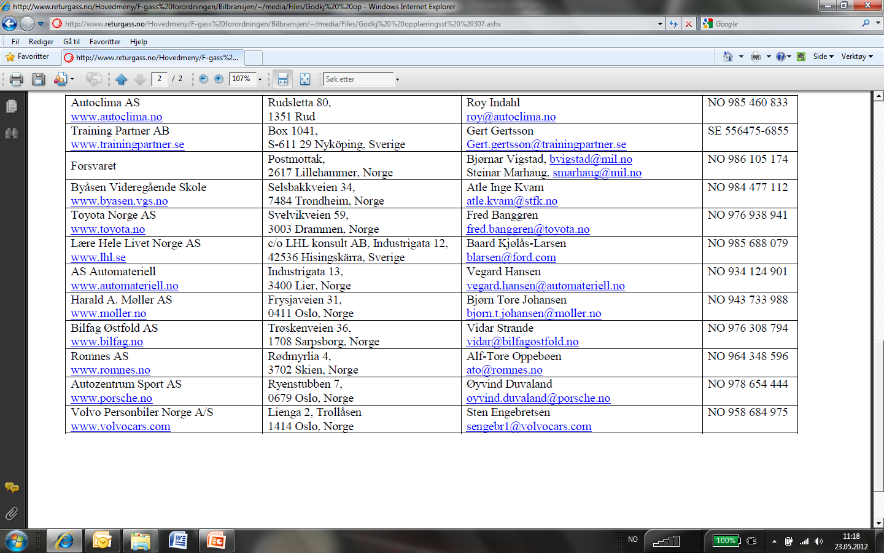Open the Side menu dropdown
This screenshot has width=884, height=553.
coord(823,57)
